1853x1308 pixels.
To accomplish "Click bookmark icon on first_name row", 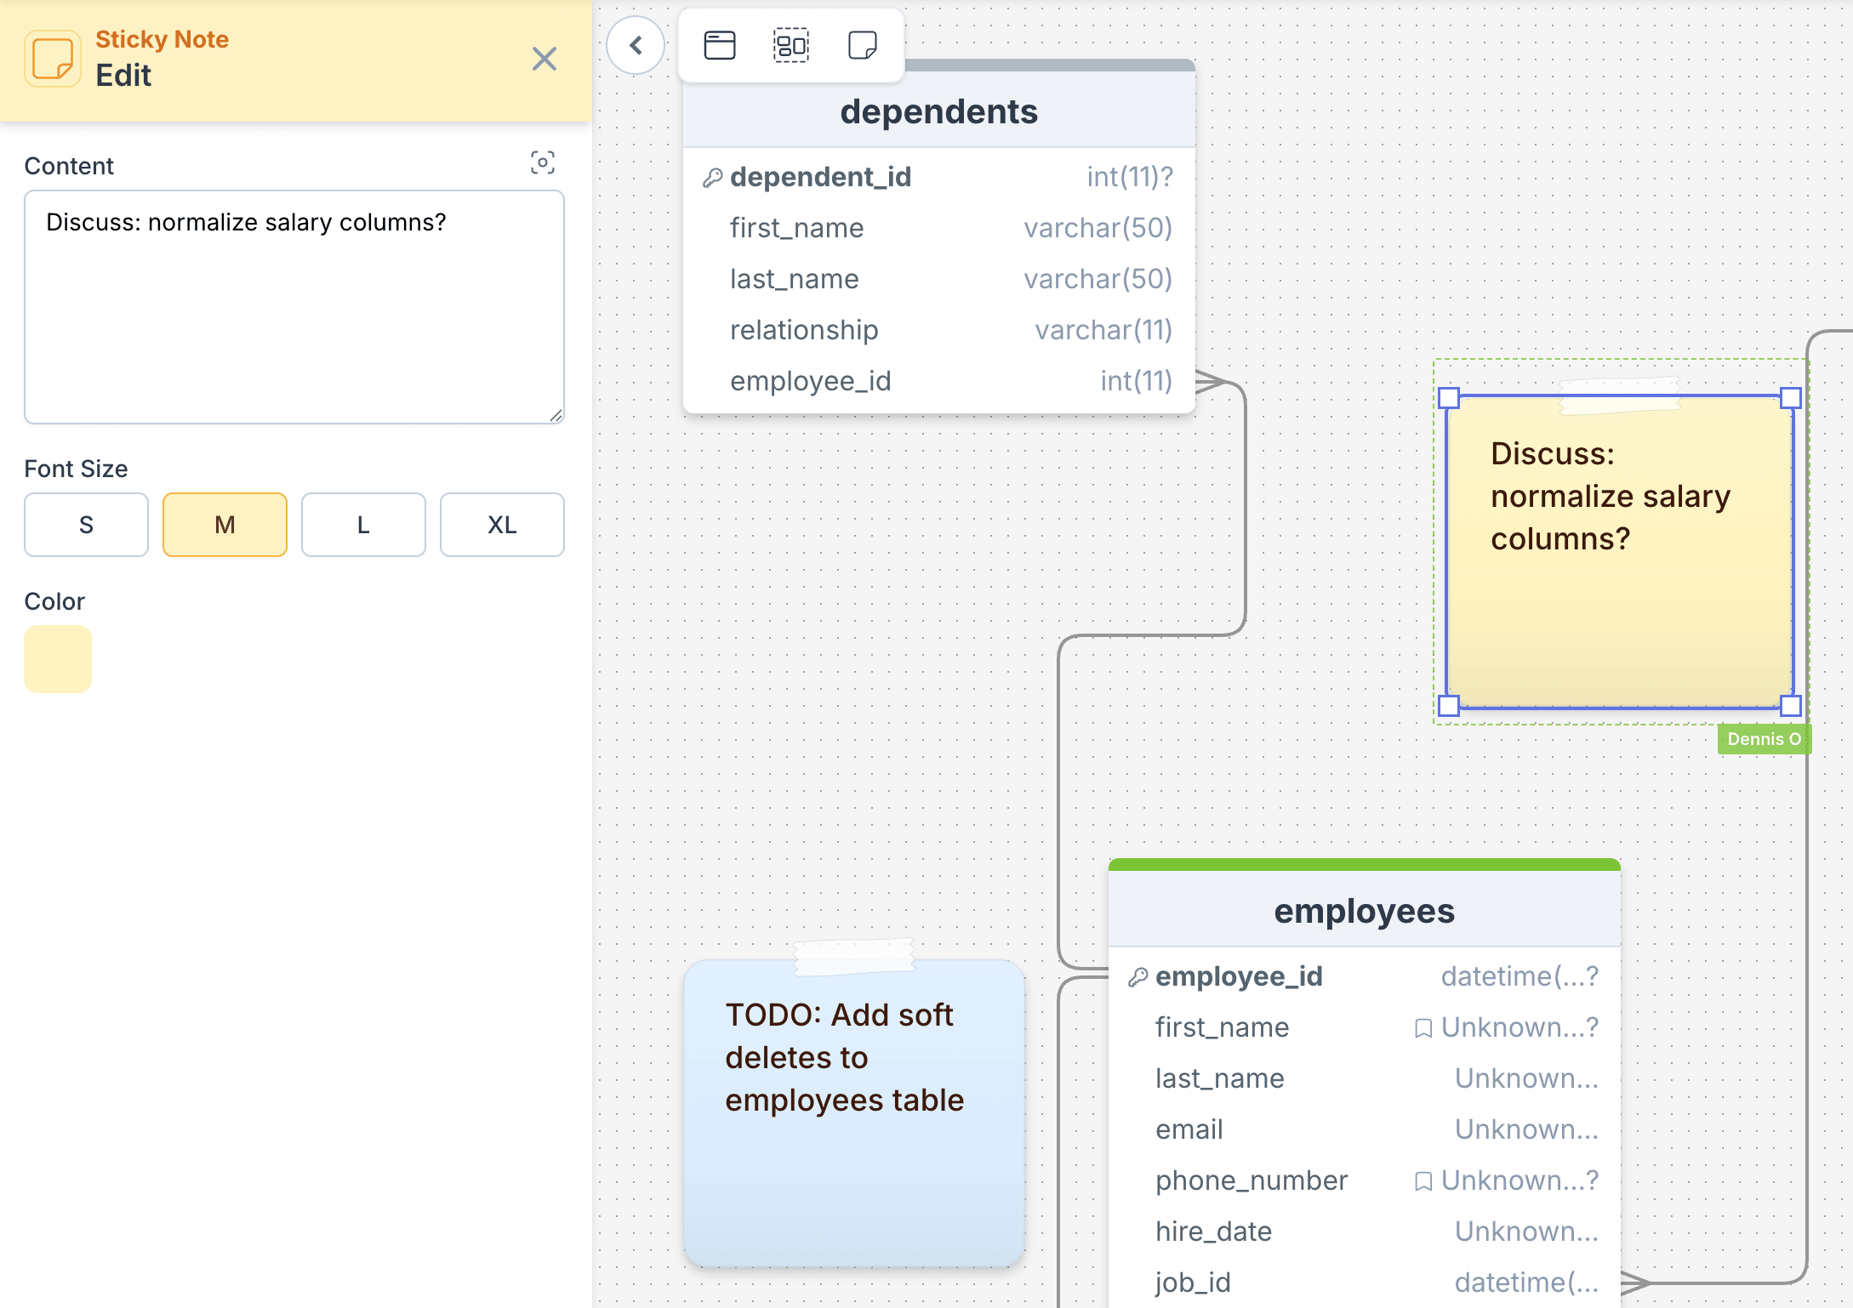I will click(x=1423, y=1028).
